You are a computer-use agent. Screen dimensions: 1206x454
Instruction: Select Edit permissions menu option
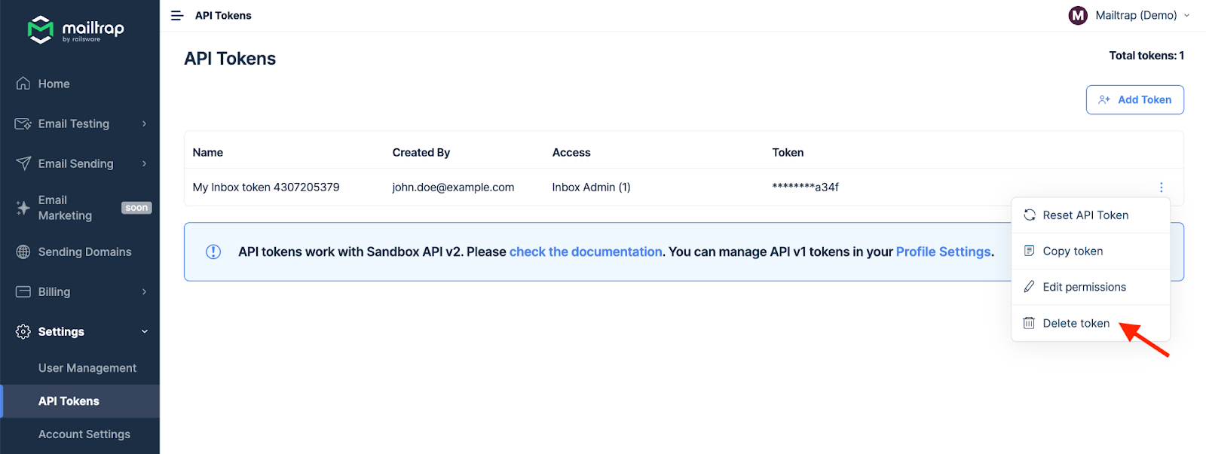pos(1083,288)
